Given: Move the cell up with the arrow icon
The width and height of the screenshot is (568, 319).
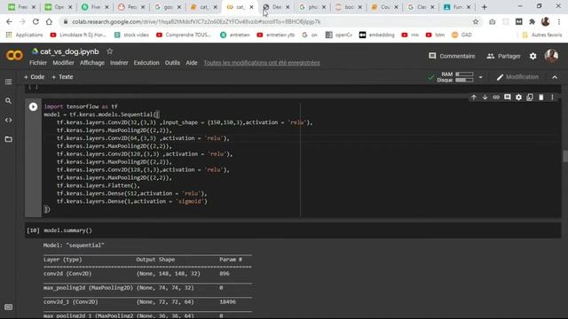Looking at the screenshot, I should (474, 97).
